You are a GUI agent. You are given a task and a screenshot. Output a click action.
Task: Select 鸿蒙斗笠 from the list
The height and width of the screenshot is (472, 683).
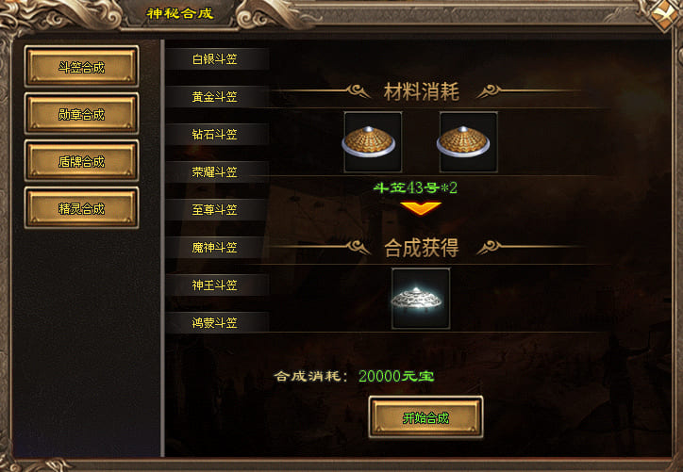tap(217, 323)
